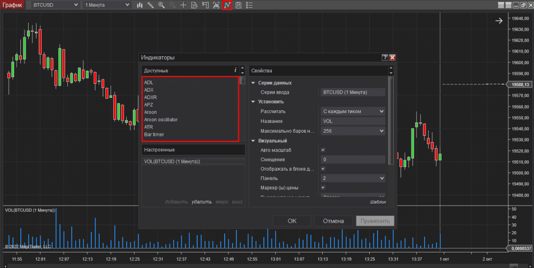Click the OK button
534x268 pixels.
tap(292, 221)
